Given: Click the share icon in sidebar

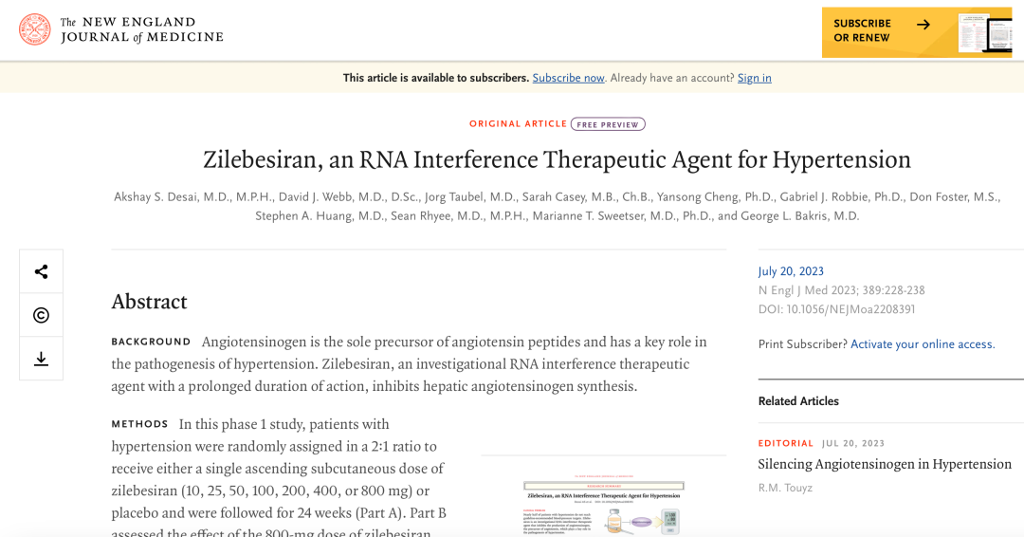Looking at the screenshot, I should point(41,271).
